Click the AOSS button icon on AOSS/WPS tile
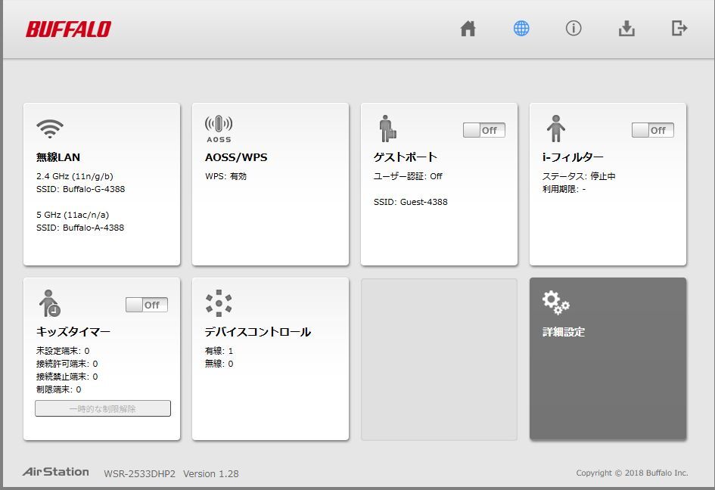This screenshot has height=490, width=715. [x=219, y=123]
